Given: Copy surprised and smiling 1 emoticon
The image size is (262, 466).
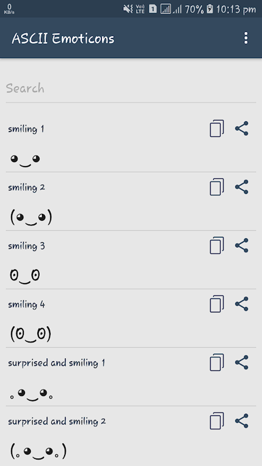Looking at the screenshot, I should click(217, 362).
